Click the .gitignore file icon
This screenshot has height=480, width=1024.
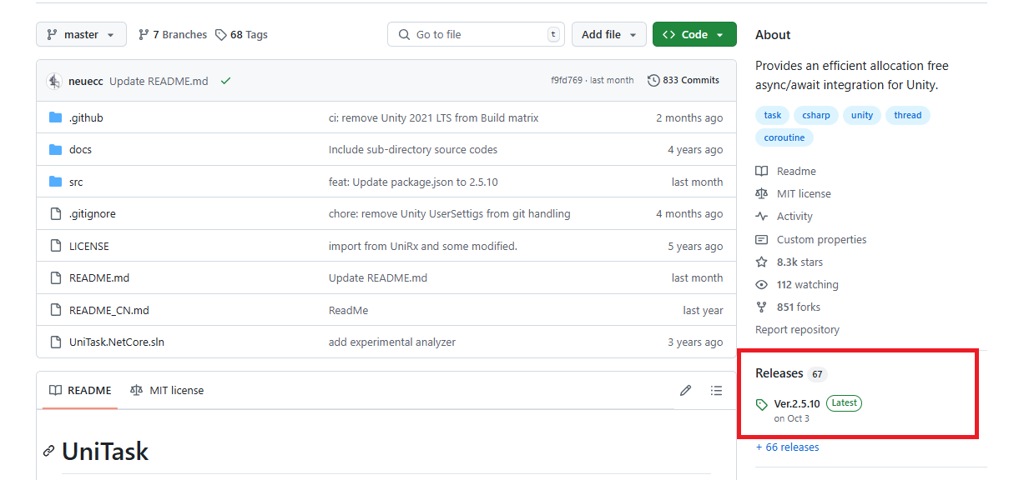pyautogui.click(x=56, y=213)
